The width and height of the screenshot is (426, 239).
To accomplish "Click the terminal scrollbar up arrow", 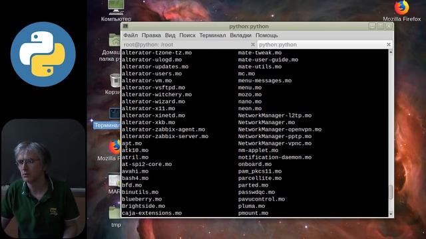I will click(x=391, y=52).
